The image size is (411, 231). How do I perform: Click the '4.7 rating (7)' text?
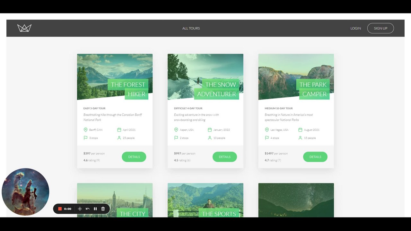(273, 160)
